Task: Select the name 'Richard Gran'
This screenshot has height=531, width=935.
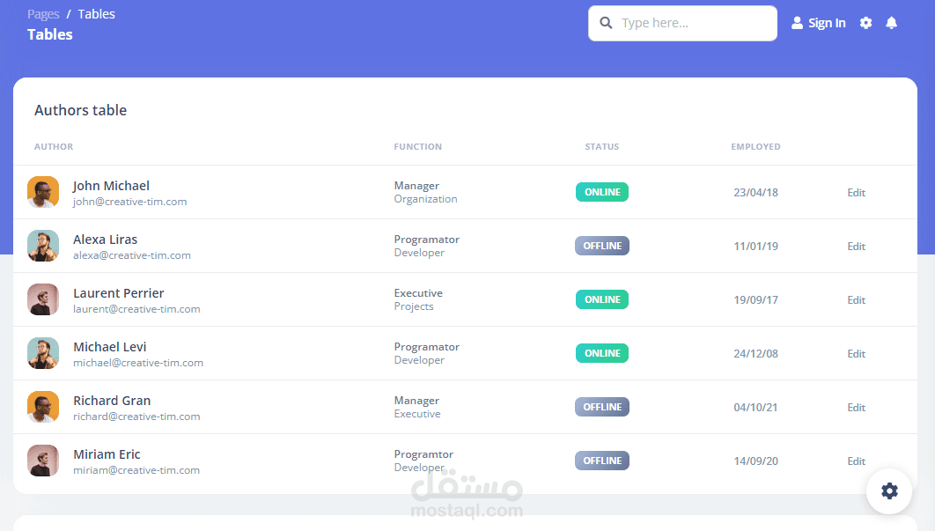Action: [112, 401]
